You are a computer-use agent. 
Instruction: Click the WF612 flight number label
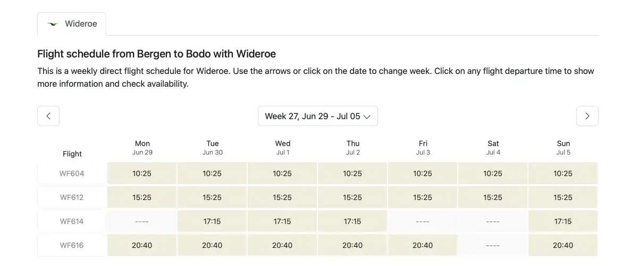(72, 197)
